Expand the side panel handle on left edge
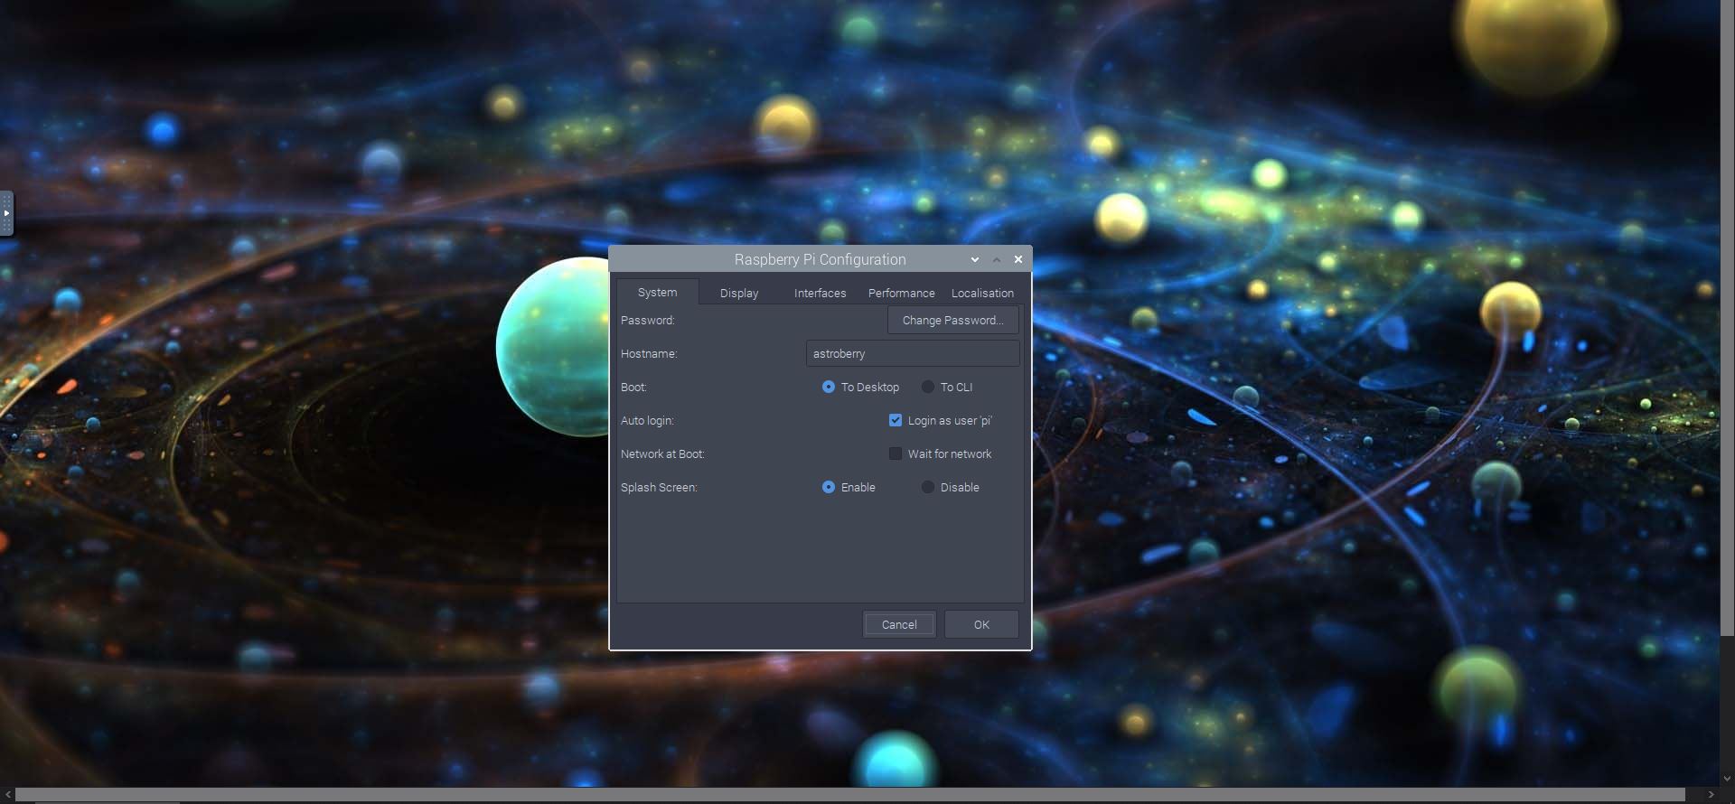This screenshot has height=804, width=1735. click(x=6, y=213)
